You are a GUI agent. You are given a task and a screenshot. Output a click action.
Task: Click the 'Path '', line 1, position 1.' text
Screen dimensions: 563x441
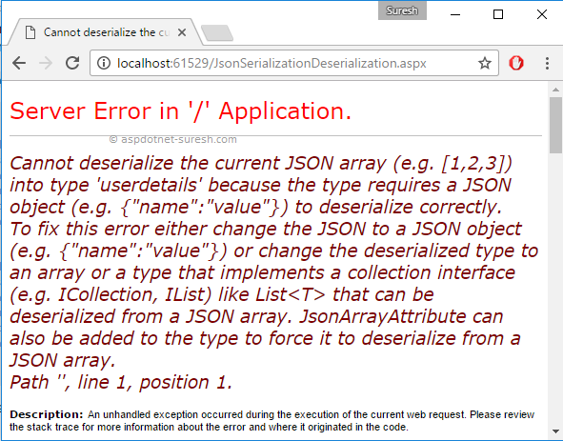[121, 382]
